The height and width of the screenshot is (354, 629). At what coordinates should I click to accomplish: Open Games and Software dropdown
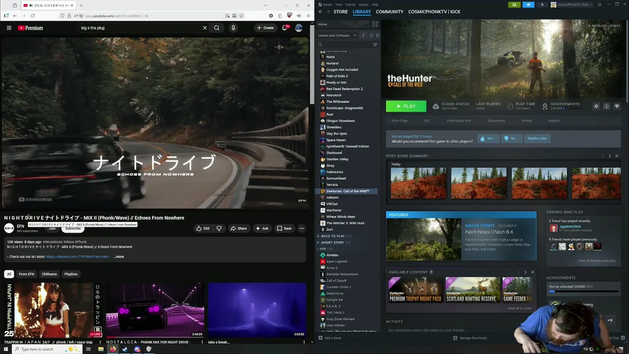338,35
